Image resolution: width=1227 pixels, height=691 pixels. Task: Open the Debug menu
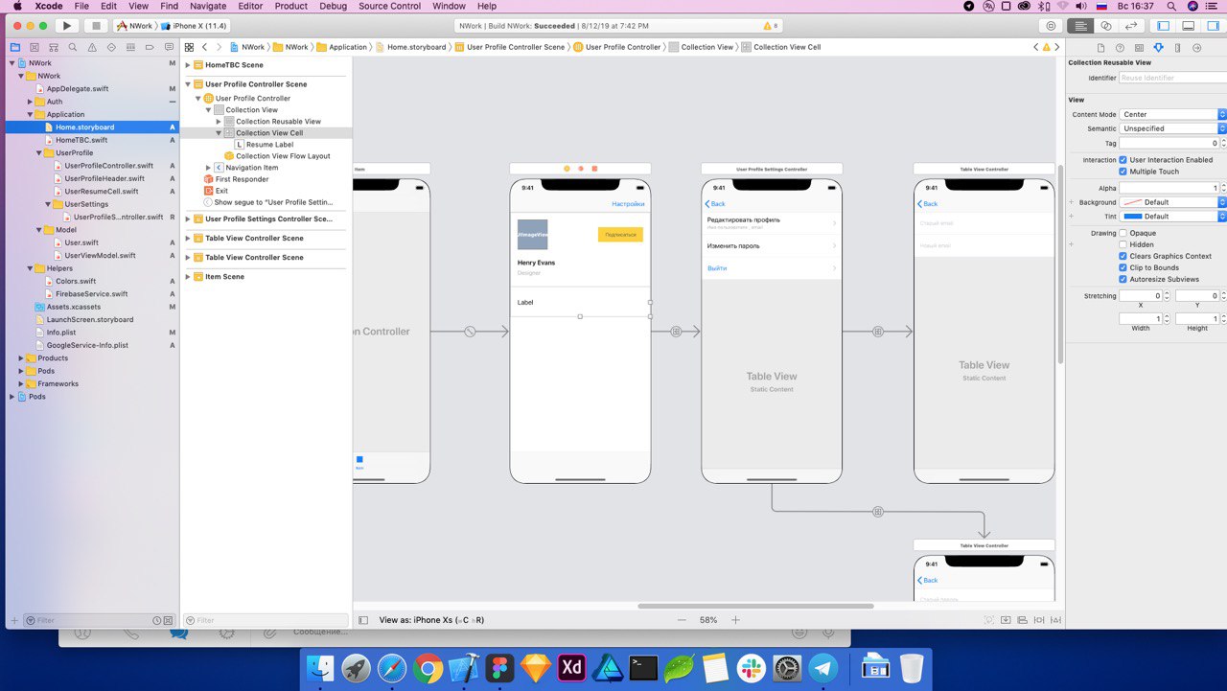tap(334, 6)
